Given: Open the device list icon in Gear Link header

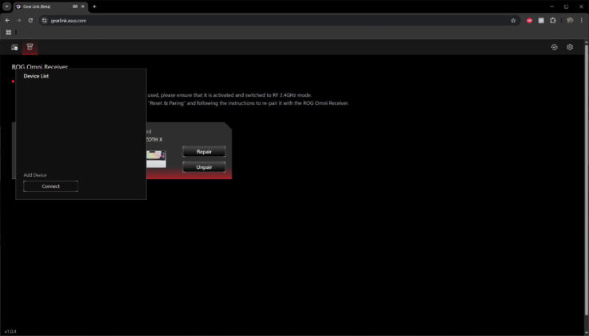Looking at the screenshot, I should coord(14,47).
